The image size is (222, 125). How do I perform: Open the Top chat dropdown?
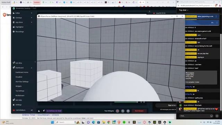coord(183,10)
